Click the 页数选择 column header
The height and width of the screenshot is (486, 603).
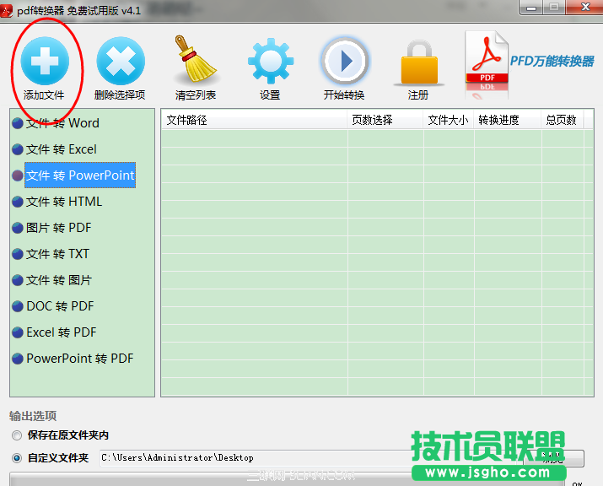(385, 121)
